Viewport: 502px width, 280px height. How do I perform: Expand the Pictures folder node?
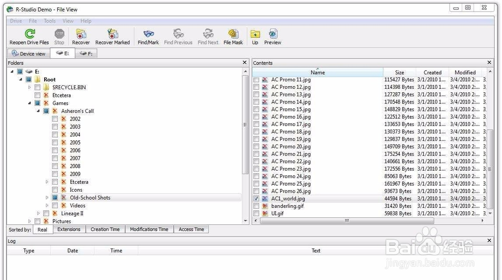coord(30,221)
